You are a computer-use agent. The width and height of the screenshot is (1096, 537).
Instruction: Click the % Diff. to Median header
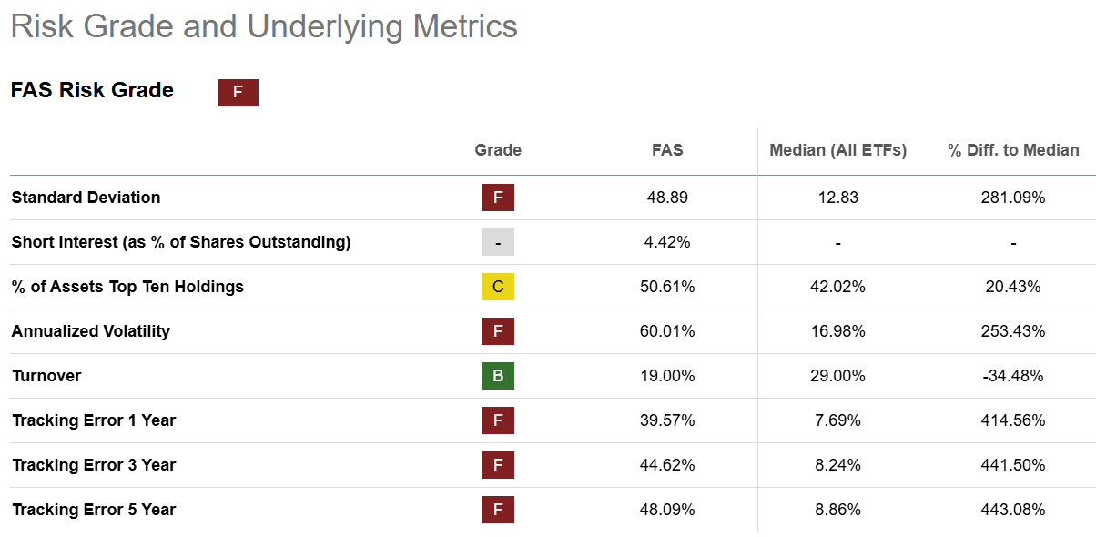pyautogui.click(x=1013, y=150)
